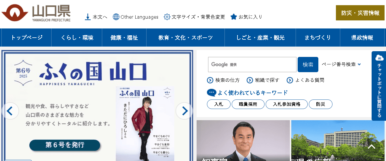Click the 防災・災害情報 button
The width and height of the screenshot is (386, 161).
tap(360, 13)
